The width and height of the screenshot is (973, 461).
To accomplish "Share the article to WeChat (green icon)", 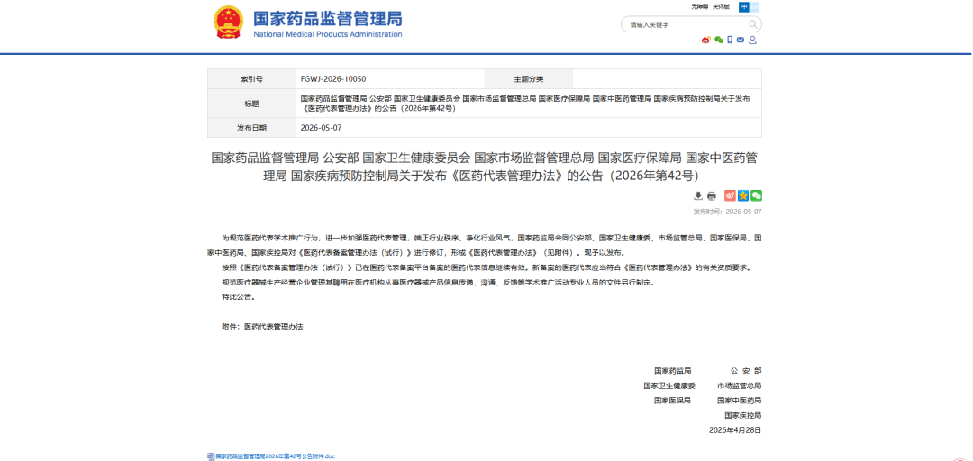I will 756,196.
